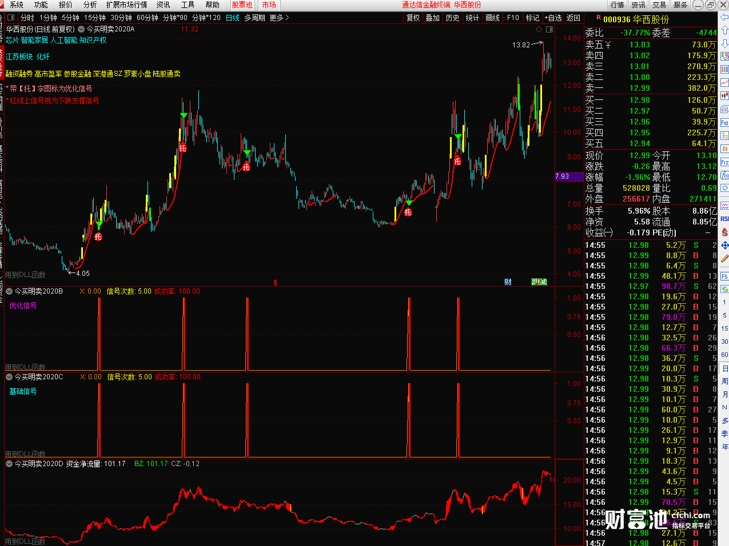Select the pencil drawing tool icon
The image size is (729, 546).
(724, 258)
